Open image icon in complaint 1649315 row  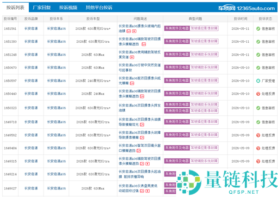(x=142, y=164)
